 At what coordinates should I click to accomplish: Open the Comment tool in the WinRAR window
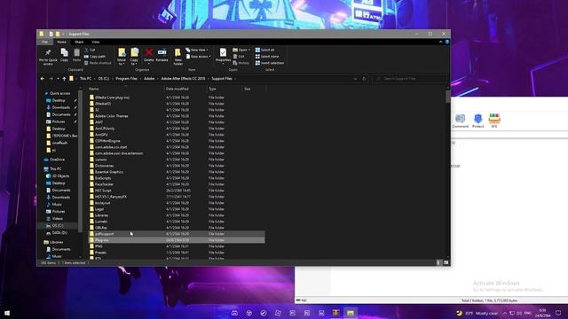point(460,121)
